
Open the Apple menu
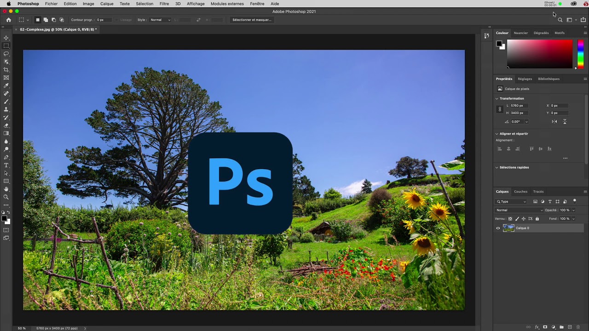(x=8, y=4)
